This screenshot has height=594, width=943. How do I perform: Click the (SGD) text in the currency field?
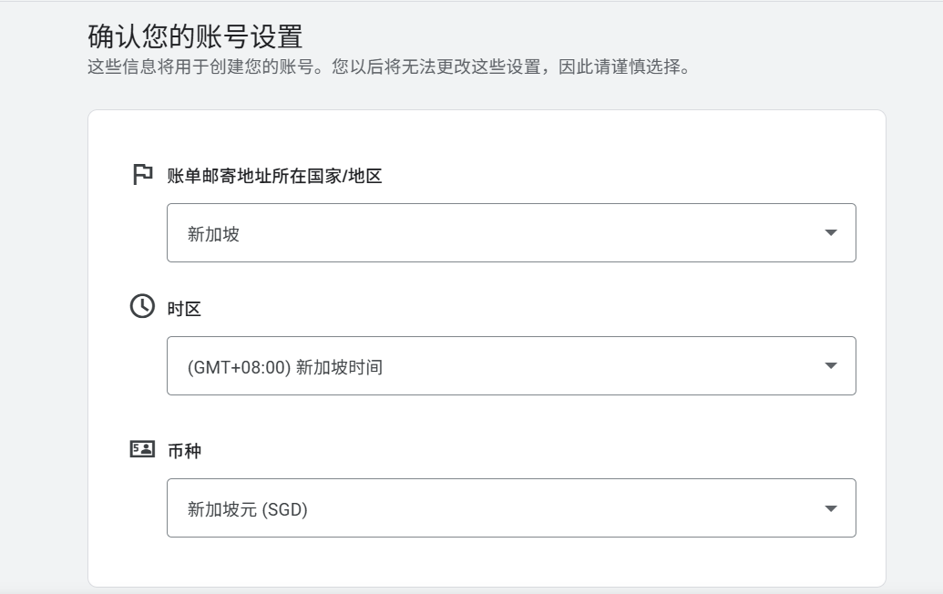pos(285,509)
